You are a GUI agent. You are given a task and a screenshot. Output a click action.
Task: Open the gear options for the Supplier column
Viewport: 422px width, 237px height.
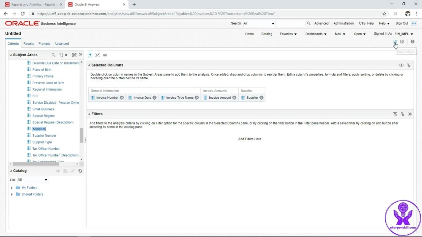point(261,98)
